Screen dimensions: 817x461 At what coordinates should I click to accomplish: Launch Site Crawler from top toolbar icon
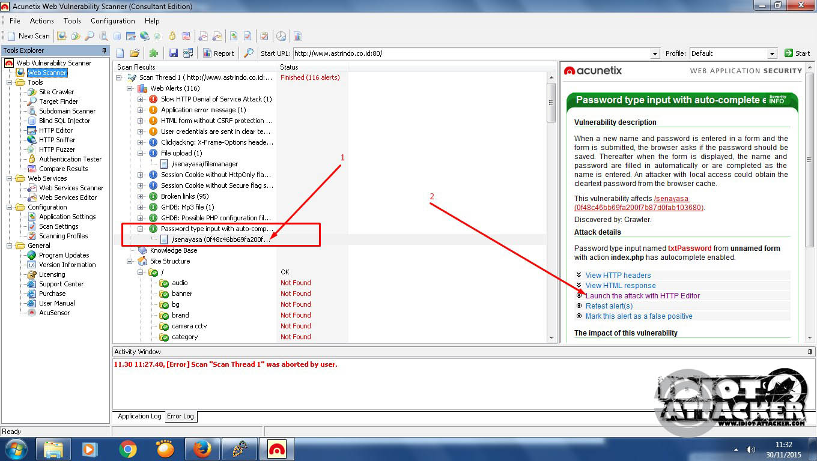[x=75, y=36]
